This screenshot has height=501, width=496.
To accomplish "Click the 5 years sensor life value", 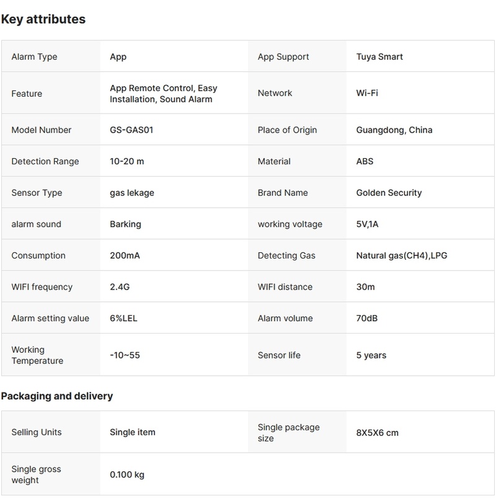I will coord(371,355).
